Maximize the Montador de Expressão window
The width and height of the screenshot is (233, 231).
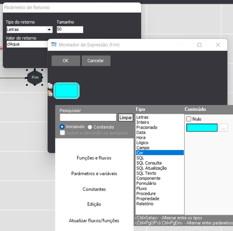199,45
